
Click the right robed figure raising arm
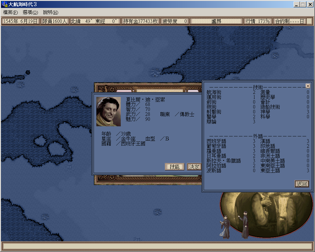point(245,225)
